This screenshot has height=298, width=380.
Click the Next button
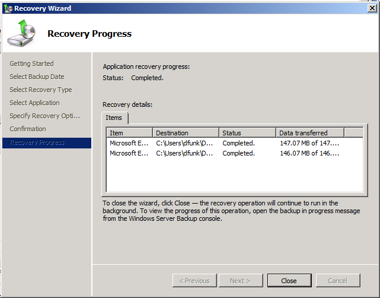coord(241,281)
